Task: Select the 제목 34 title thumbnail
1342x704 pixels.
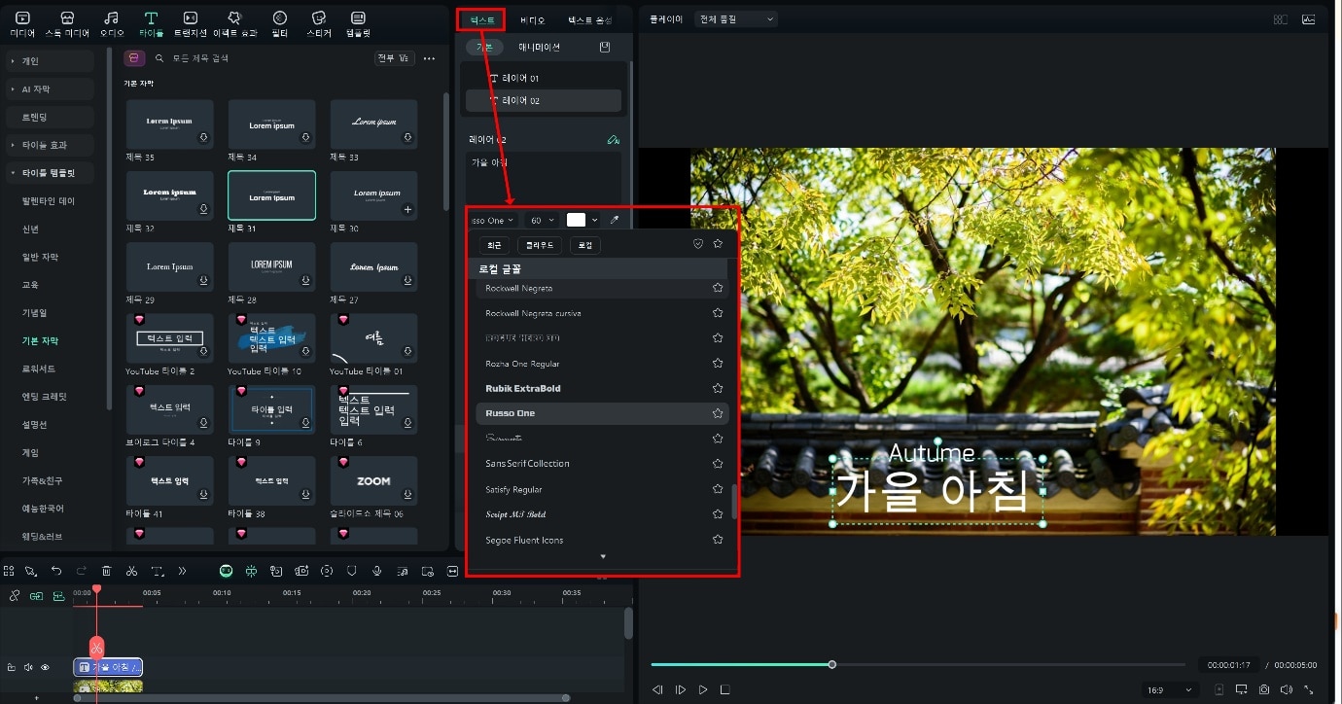Action: point(271,123)
